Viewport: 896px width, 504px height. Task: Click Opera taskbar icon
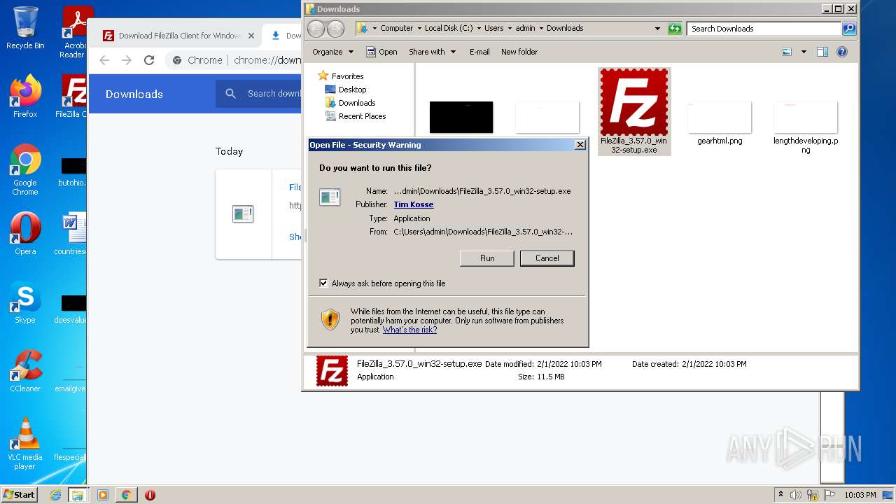pyautogui.click(x=150, y=495)
